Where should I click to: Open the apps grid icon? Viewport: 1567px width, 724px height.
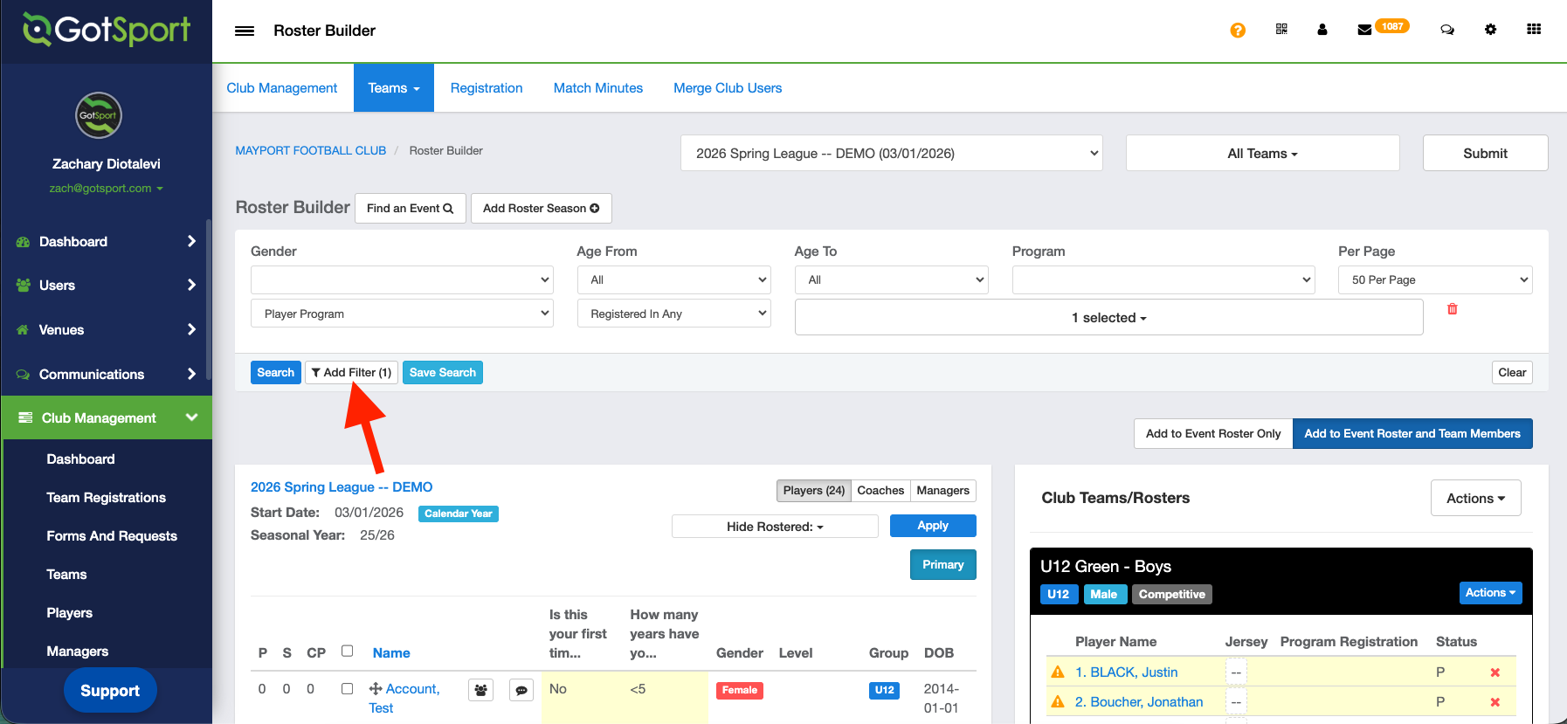[x=1533, y=30]
